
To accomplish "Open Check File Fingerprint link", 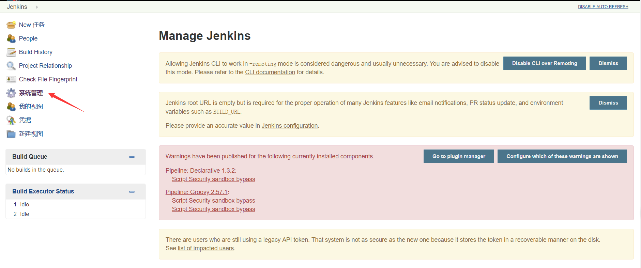I will pyautogui.click(x=48, y=79).
